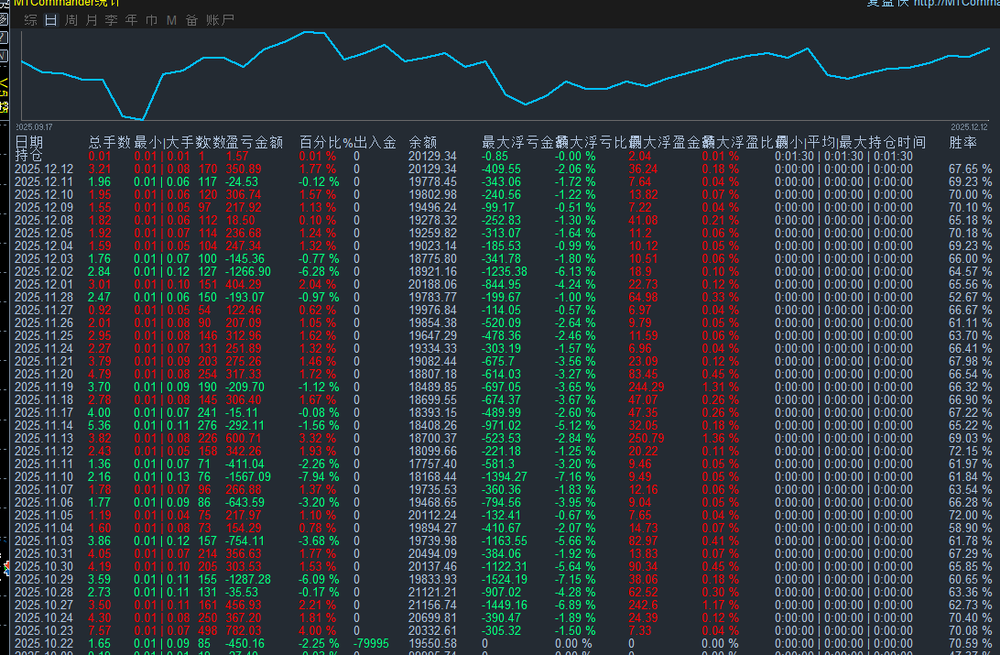Open the 账户 account tab
The width and height of the screenshot is (1000, 655).
point(220,20)
